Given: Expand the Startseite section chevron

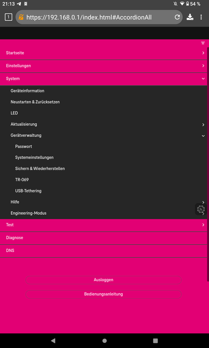Looking at the screenshot, I should click(203, 53).
